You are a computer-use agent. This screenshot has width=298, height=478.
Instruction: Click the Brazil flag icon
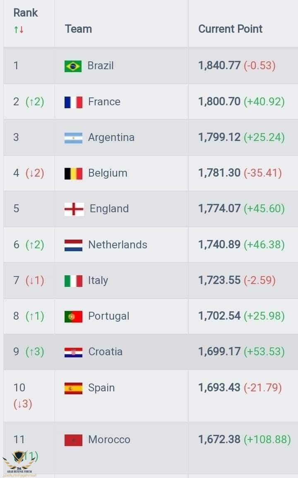point(73,66)
